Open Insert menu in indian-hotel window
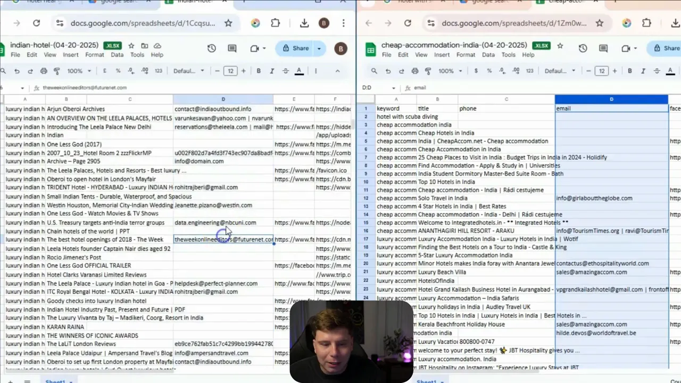Image resolution: width=681 pixels, height=383 pixels. pos(71,55)
